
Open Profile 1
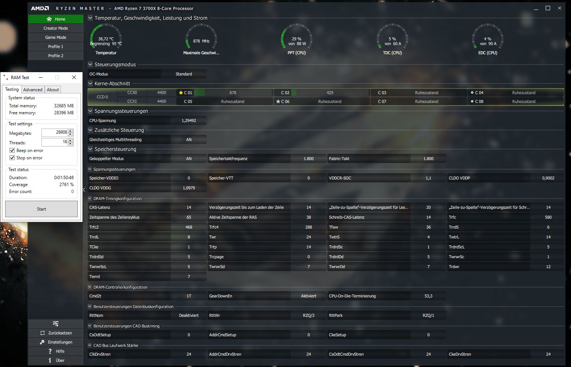pos(56,47)
